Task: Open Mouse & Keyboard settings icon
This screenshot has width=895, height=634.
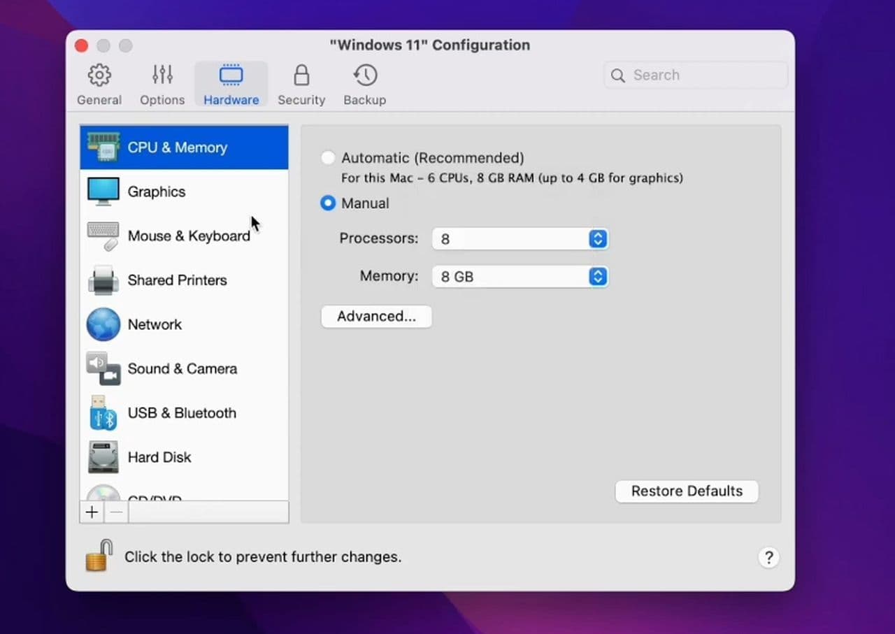Action: [x=103, y=236]
